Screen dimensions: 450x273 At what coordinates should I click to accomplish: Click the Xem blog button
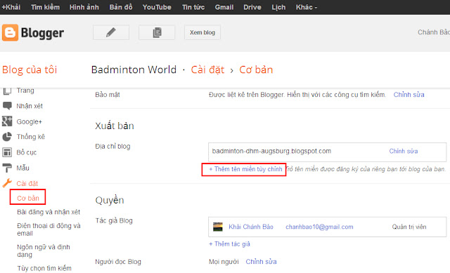(x=202, y=32)
